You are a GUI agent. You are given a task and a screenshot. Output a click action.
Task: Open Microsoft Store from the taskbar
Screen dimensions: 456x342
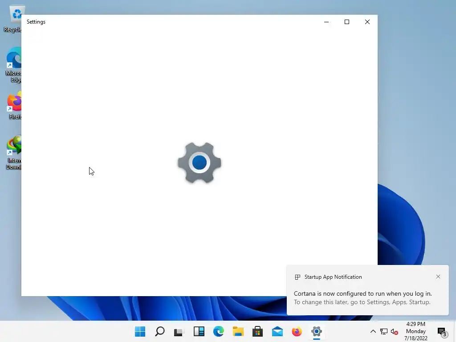tap(258, 331)
